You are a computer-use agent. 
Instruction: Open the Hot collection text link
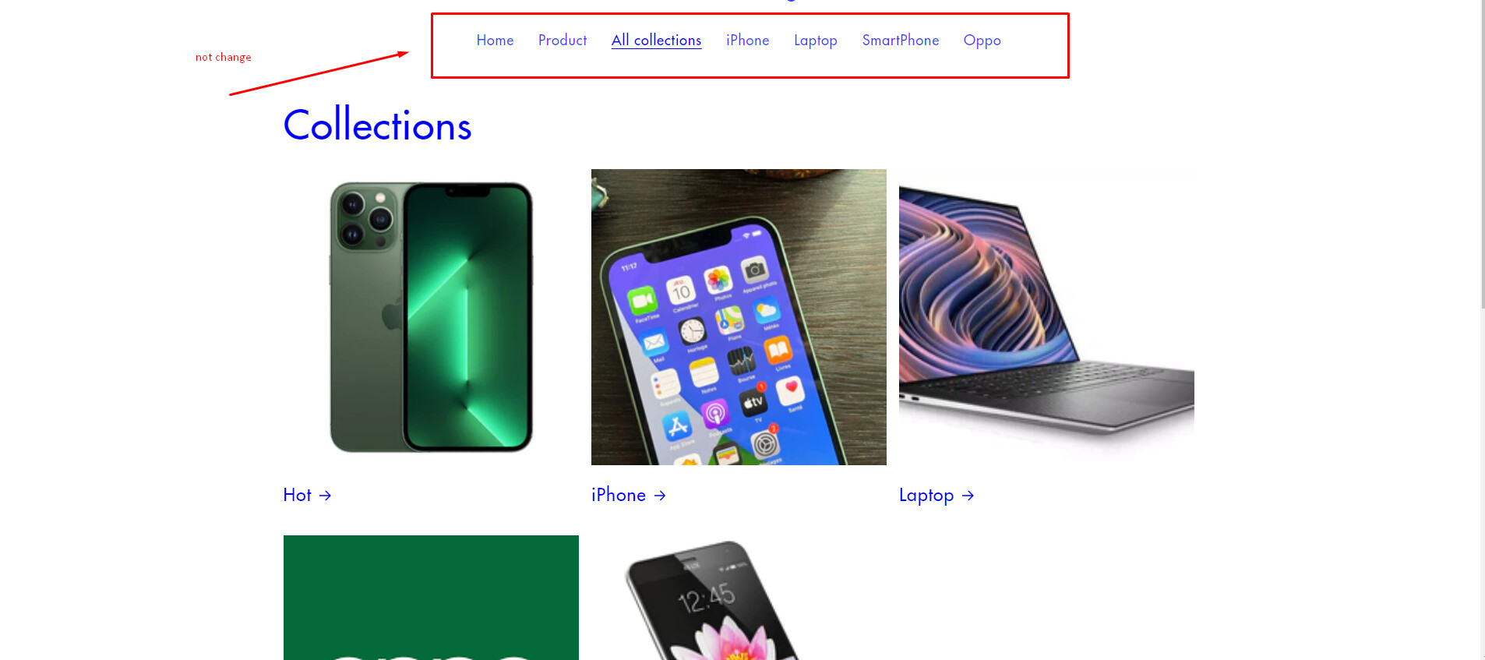click(x=297, y=496)
